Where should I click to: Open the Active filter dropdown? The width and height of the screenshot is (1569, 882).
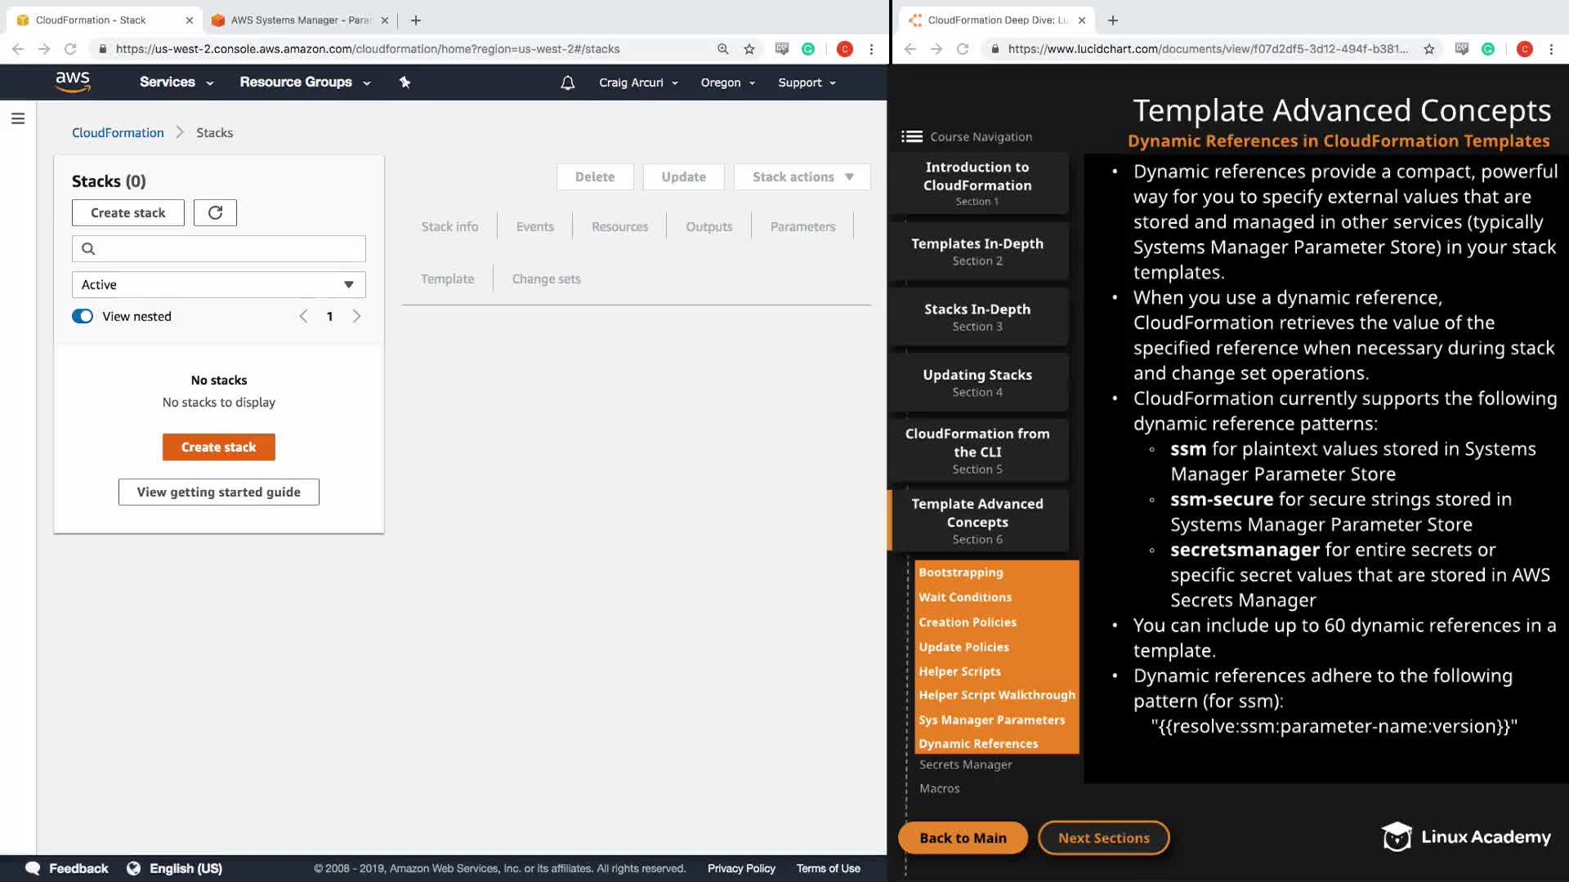218,284
